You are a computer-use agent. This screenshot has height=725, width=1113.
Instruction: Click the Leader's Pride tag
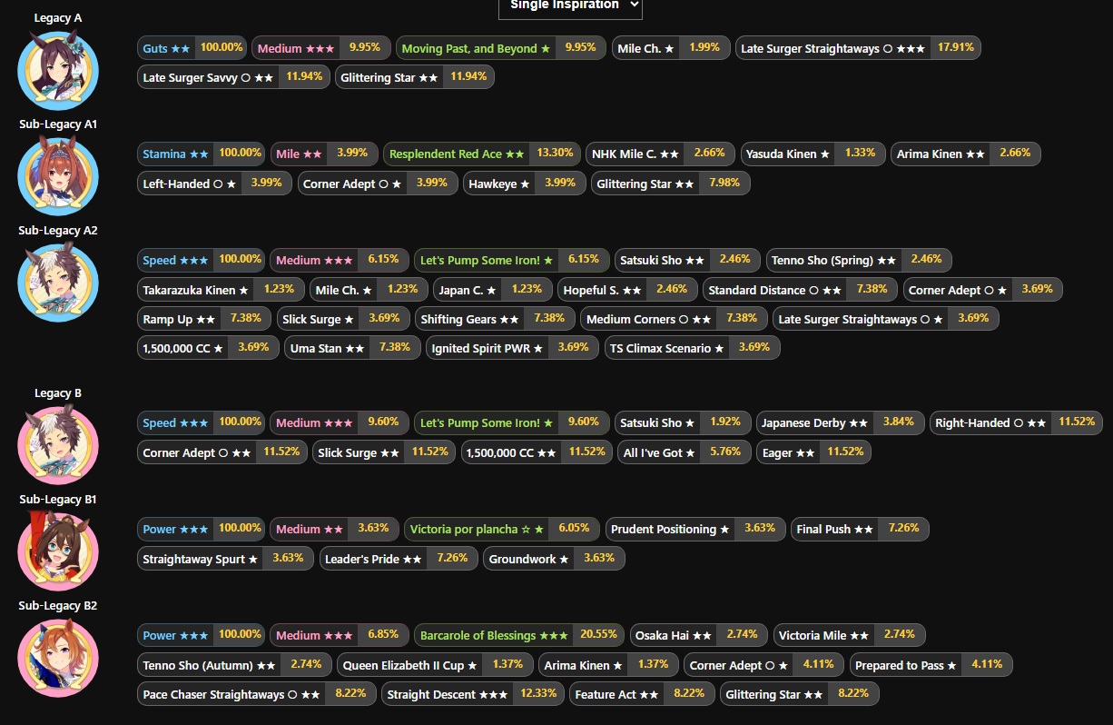click(398, 558)
